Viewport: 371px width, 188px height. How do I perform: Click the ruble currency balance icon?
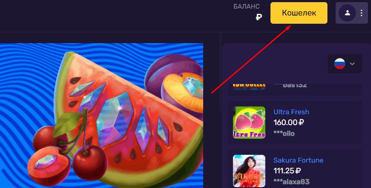pyautogui.click(x=259, y=17)
